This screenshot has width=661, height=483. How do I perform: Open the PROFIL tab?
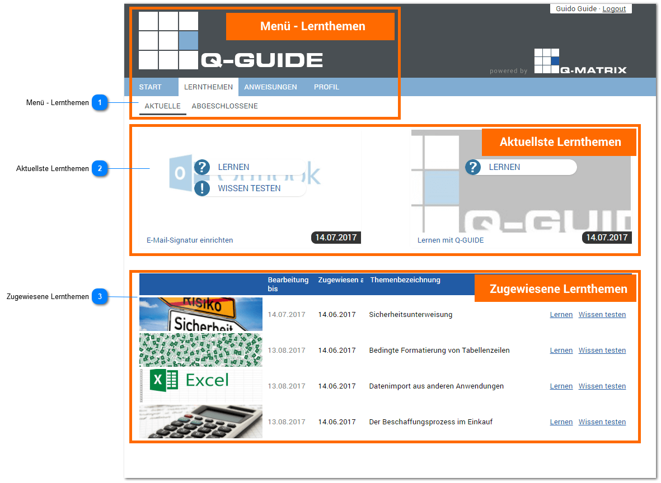[x=326, y=87]
